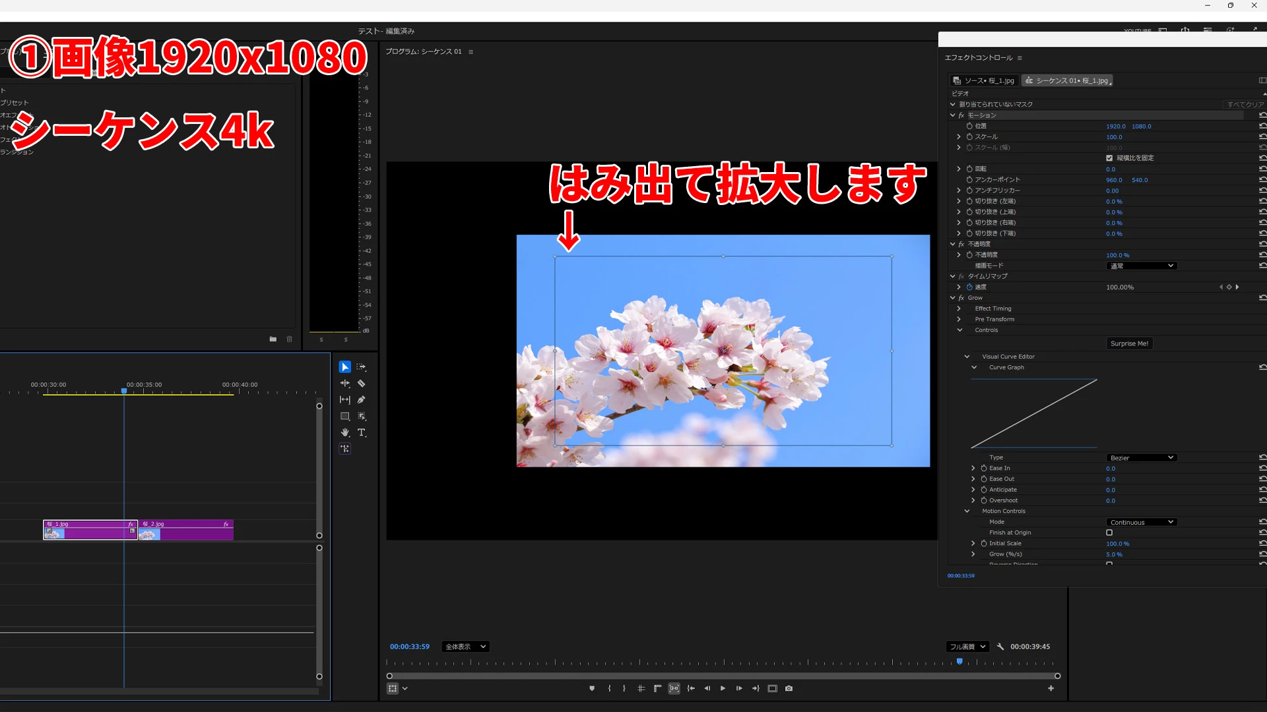Click the Export Frame camera icon
1267x712 pixels.
coord(789,688)
